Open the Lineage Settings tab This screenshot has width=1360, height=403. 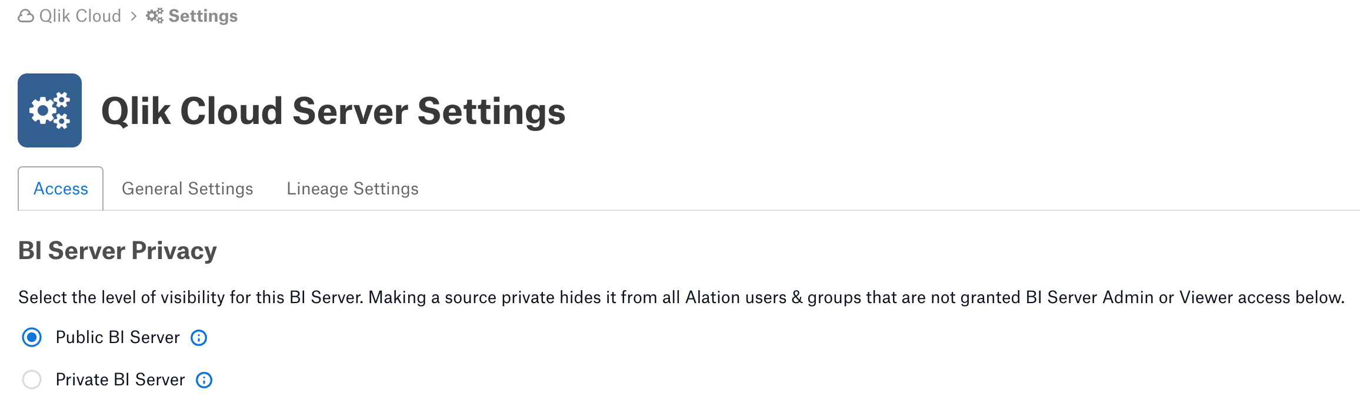pos(352,189)
